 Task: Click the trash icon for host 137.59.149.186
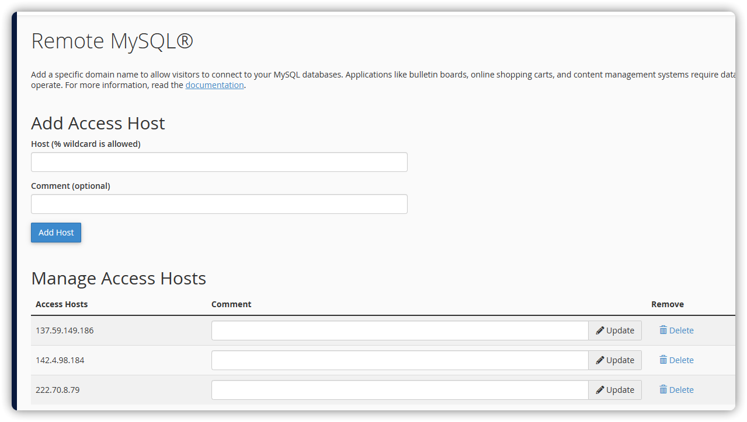click(663, 330)
